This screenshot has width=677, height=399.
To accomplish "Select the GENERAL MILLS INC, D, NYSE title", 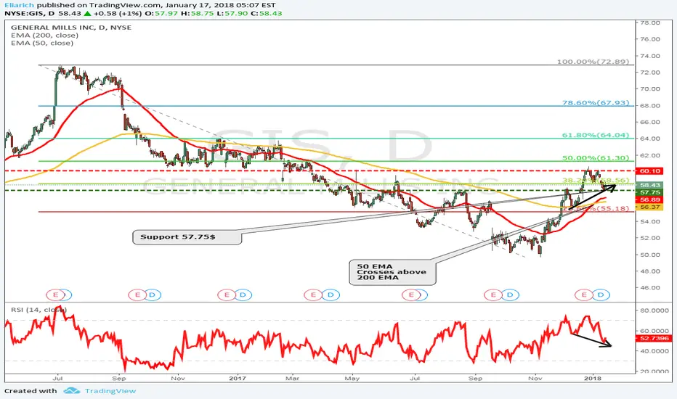I will 71,27.
